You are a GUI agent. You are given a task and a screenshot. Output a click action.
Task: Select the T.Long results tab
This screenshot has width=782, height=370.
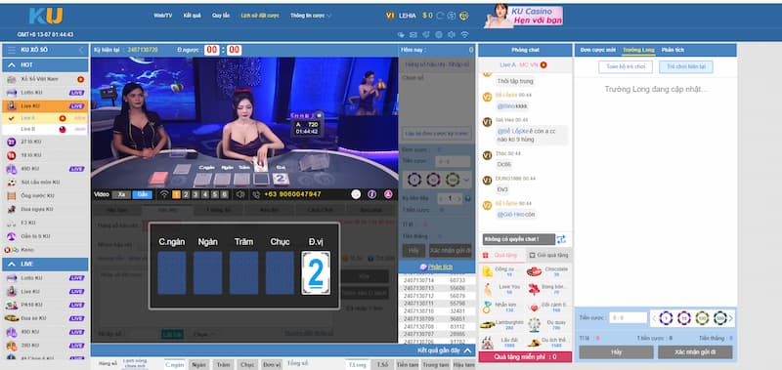pyautogui.click(x=358, y=364)
